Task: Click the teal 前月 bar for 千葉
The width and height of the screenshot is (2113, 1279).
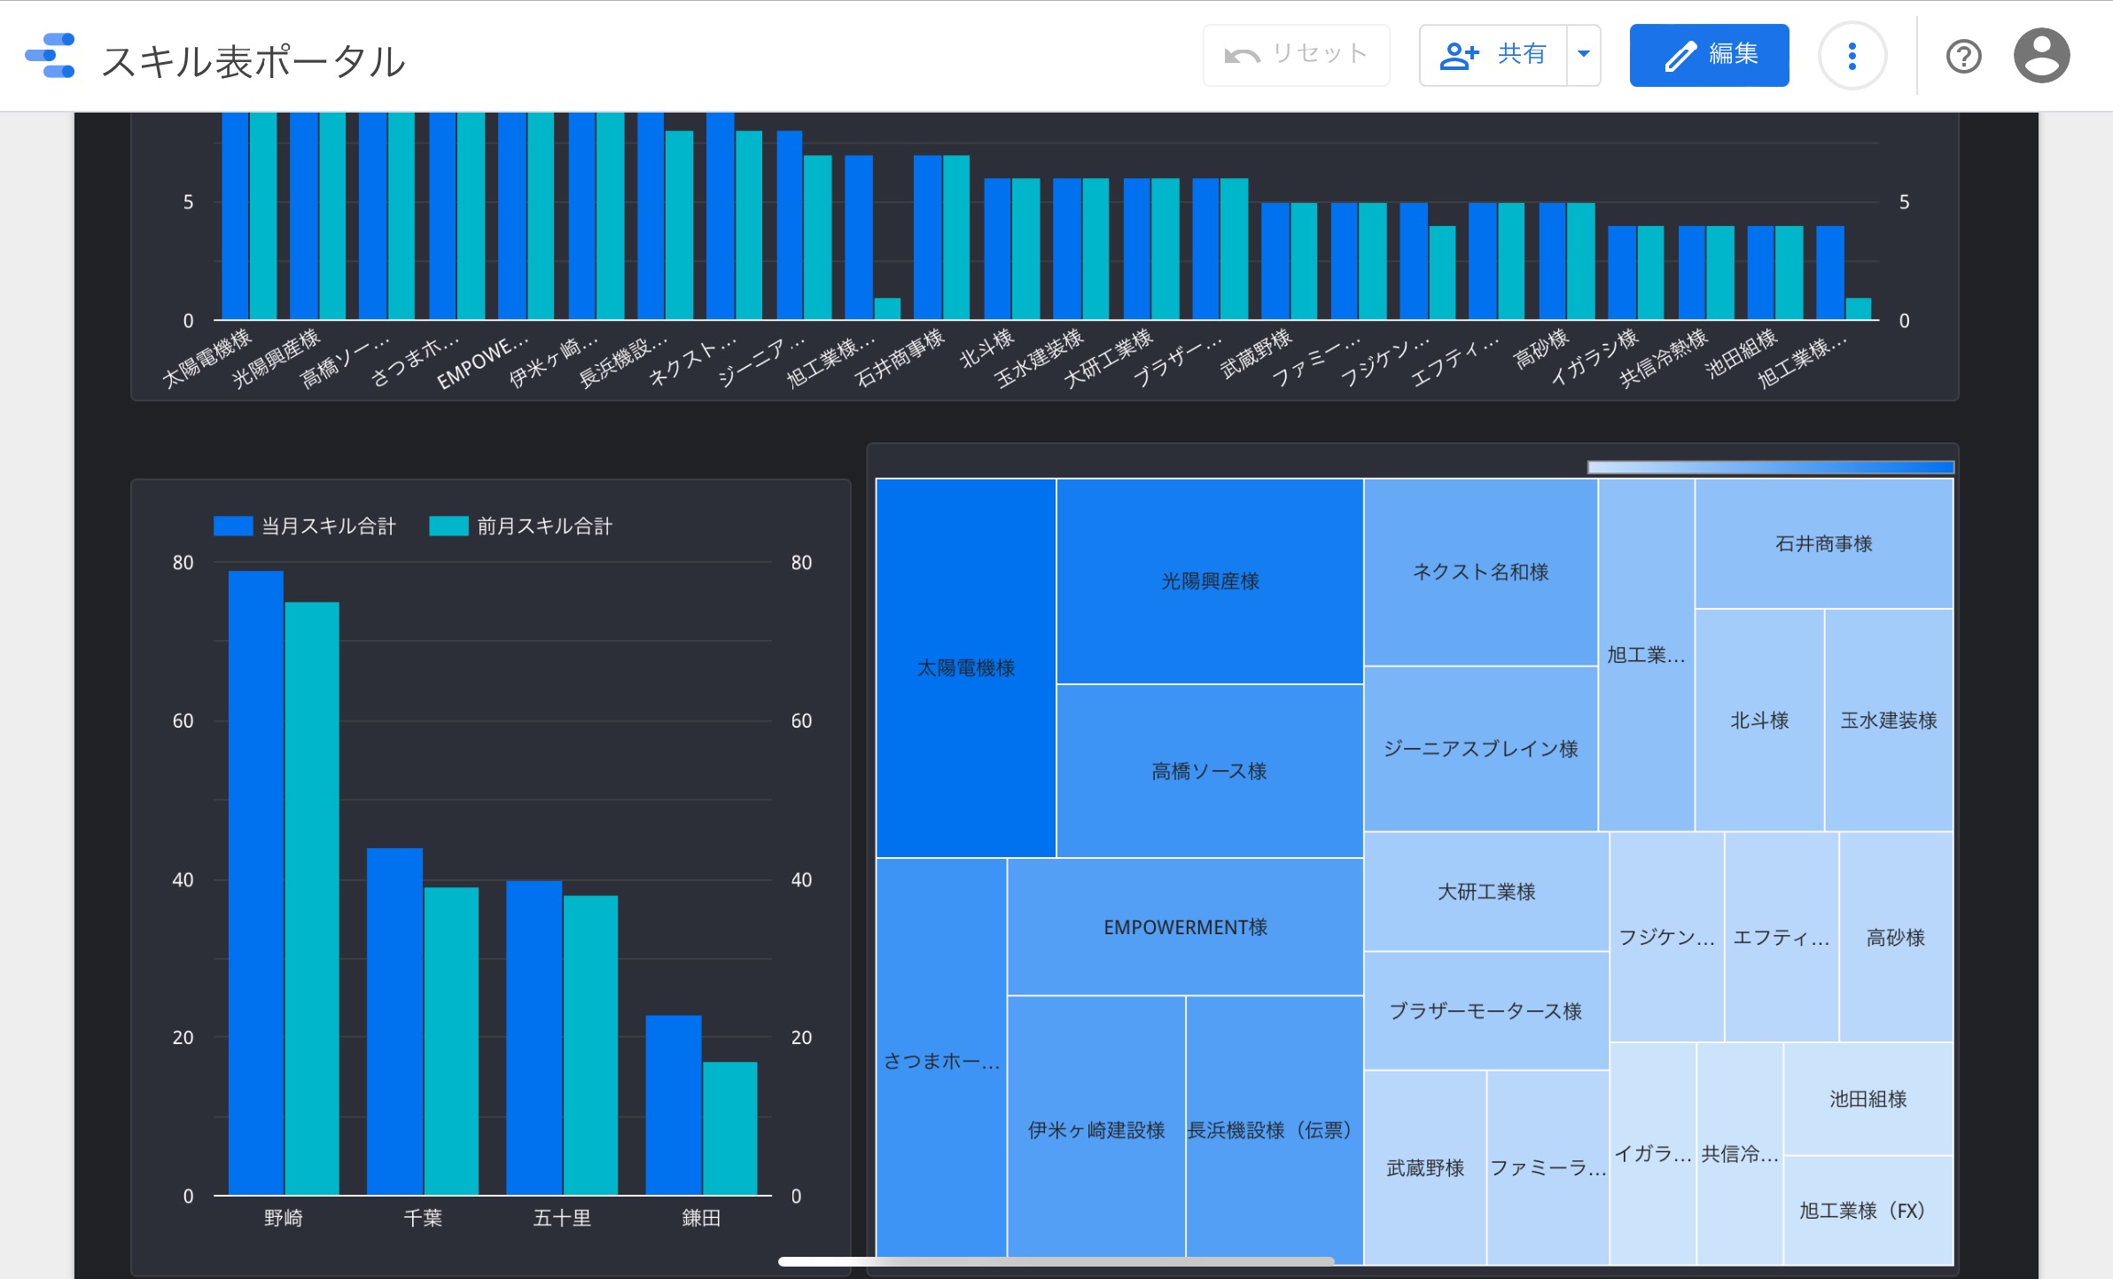Action: pos(451,1041)
